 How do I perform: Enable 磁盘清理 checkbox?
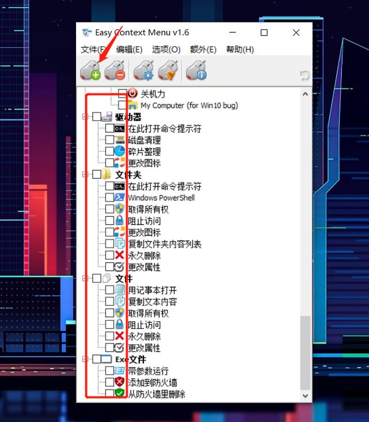[x=110, y=140]
